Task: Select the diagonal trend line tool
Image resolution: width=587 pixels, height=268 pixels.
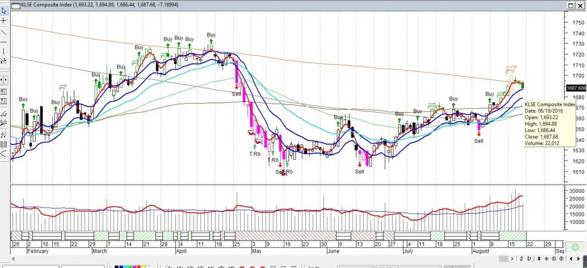Action: click(x=4, y=31)
